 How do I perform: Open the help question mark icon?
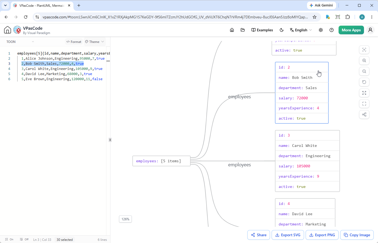point(332,30)
